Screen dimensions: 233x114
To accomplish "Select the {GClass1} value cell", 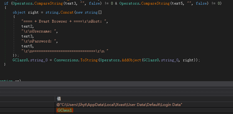I will coord(65,110).
